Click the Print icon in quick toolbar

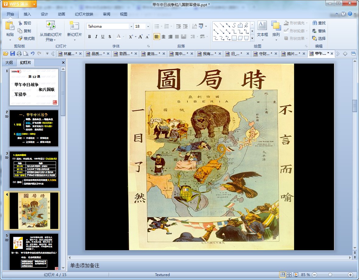19,54
